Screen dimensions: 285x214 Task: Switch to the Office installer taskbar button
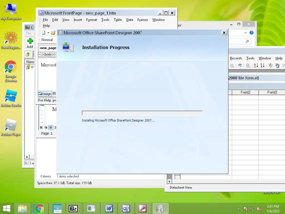pyautogui.click(x=160, y=208)
